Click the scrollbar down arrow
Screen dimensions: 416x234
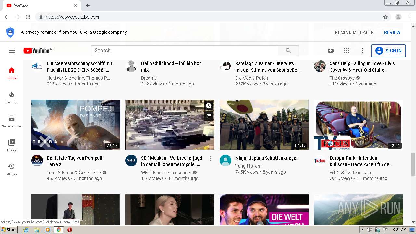coord(413,222)
